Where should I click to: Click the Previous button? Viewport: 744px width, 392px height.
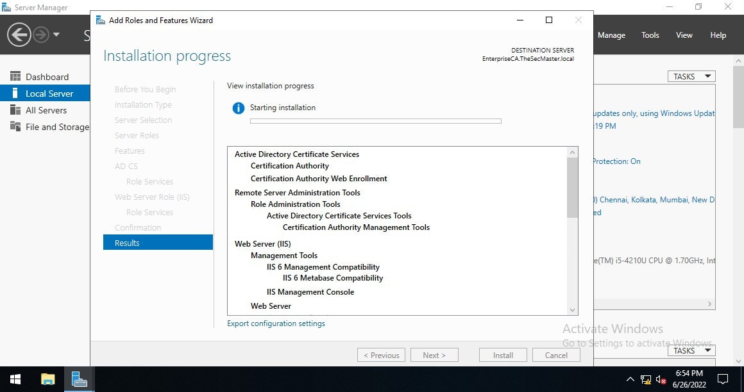382,355
